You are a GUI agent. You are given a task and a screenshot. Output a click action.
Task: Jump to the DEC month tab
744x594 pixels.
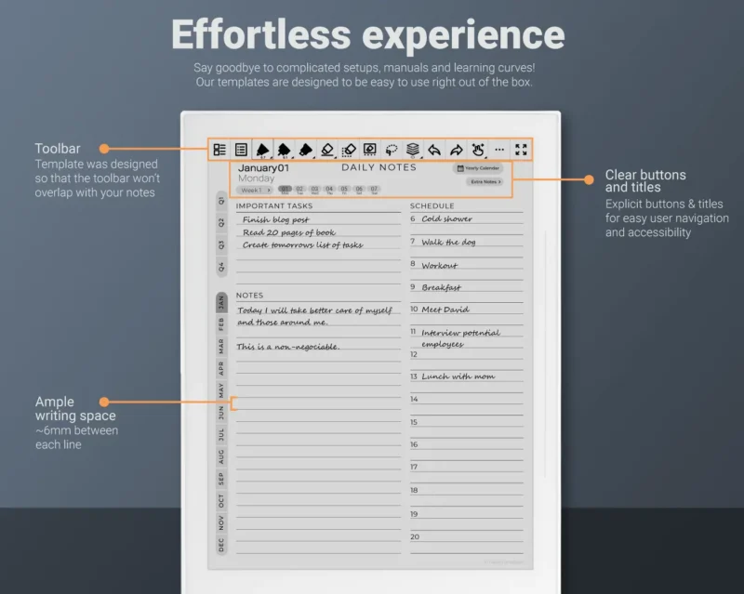tap(221, 545)
